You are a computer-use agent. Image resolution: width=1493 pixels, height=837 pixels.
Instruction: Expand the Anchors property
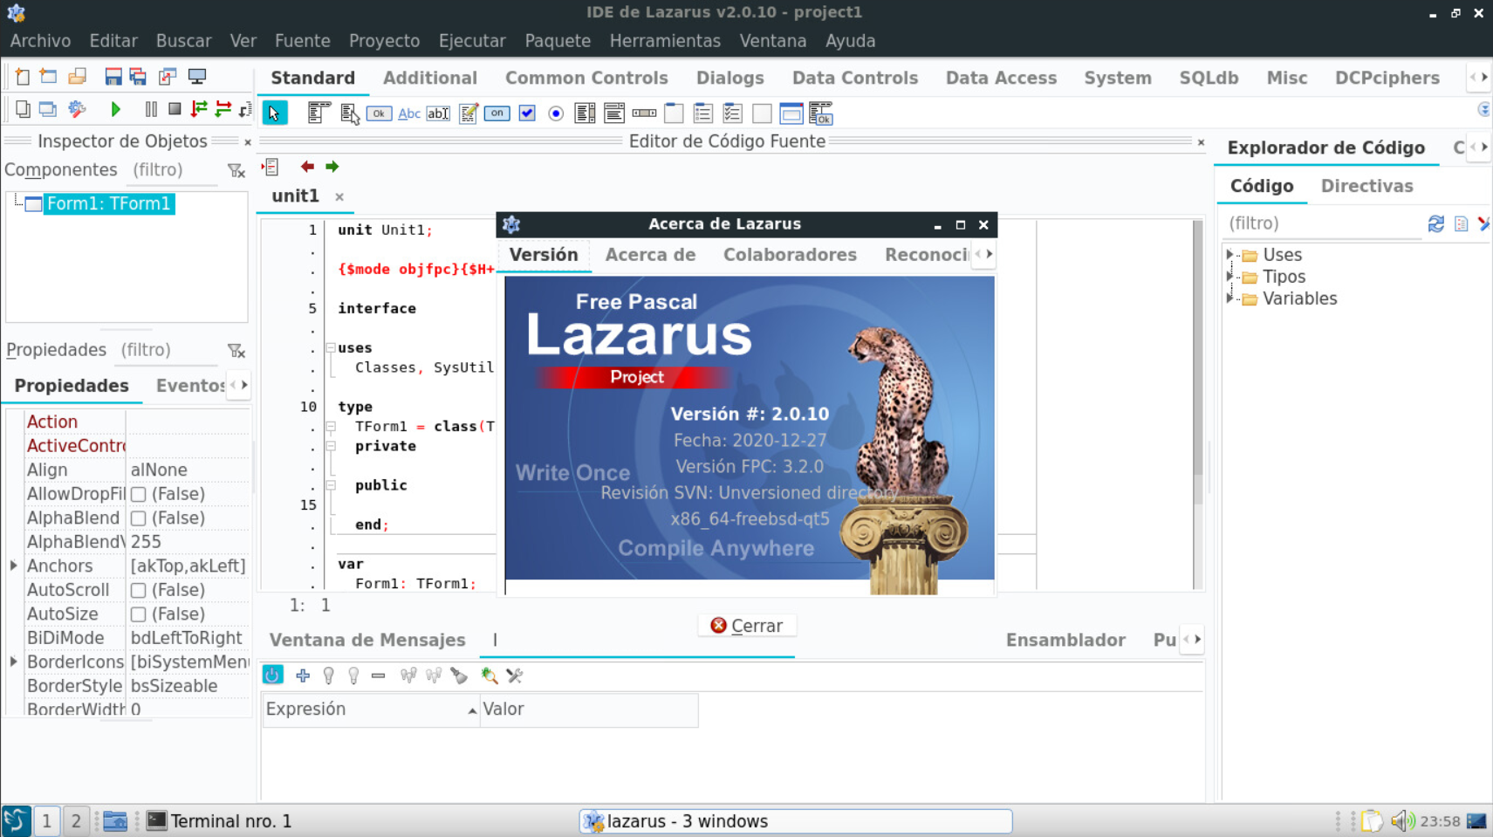tap(14, 566)
